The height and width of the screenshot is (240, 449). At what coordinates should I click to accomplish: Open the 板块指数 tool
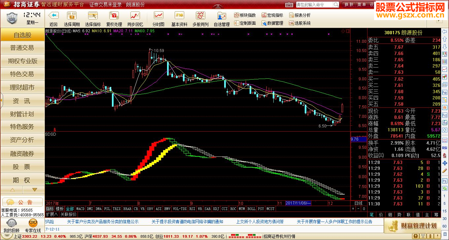point(245,15)
